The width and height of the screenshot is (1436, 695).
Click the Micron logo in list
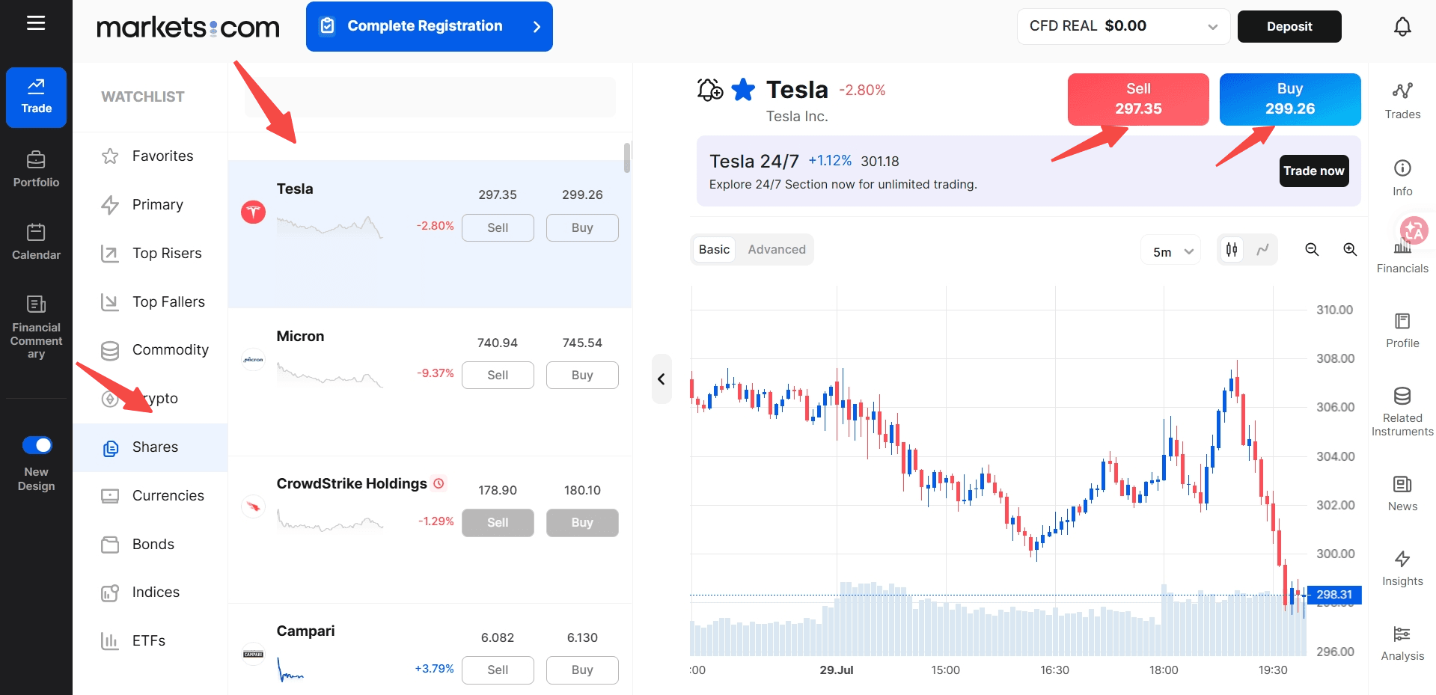click(253, 360)
